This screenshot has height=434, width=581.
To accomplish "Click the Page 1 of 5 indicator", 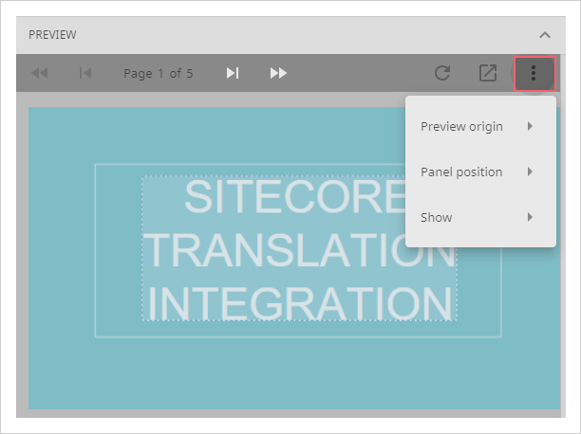I will pyautogui.click(x=159, y=74).
